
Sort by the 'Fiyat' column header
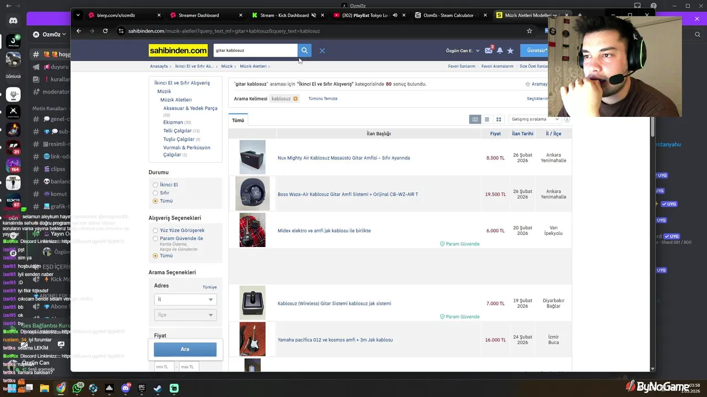click(495, 133)
